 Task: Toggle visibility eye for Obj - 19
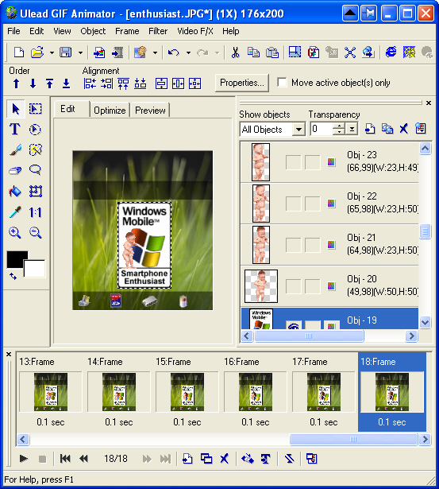[x=293, y=325]
